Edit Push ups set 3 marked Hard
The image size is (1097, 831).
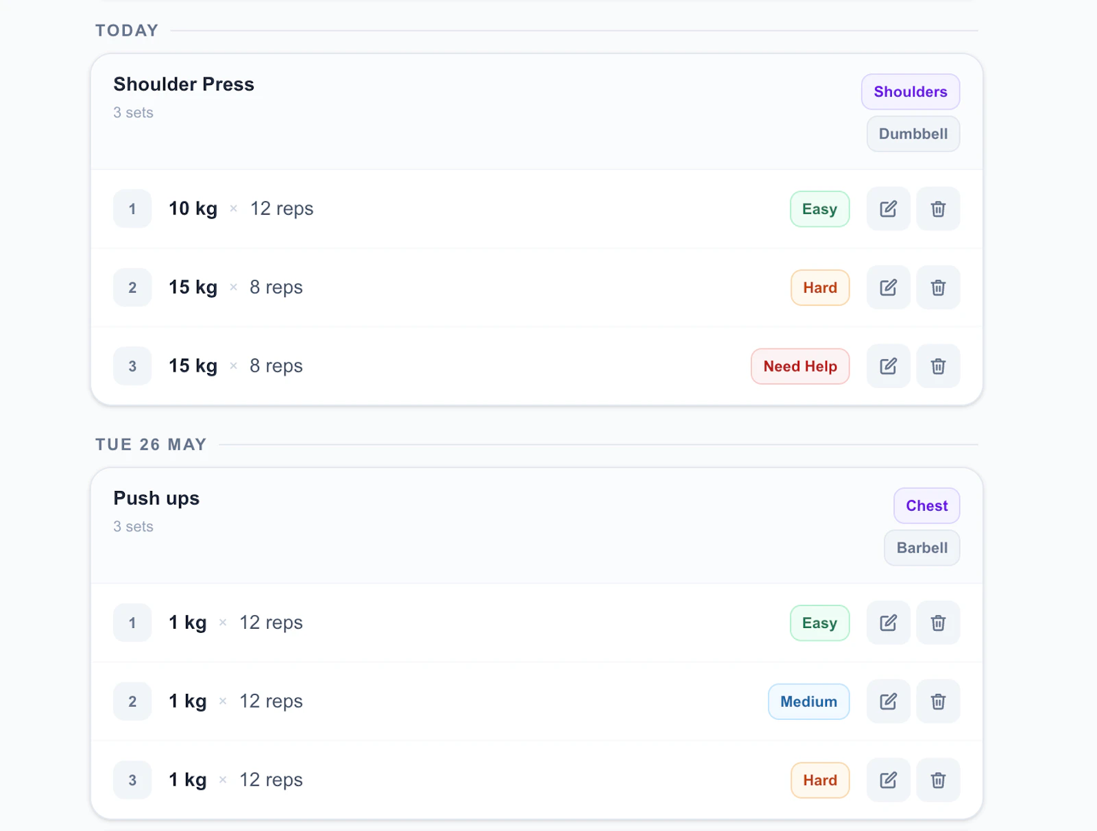(x=888, y=780)
